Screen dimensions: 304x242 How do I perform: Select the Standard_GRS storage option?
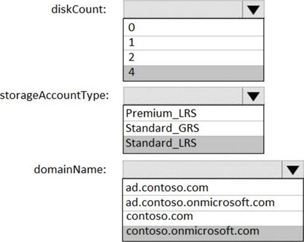pos(193,128)
